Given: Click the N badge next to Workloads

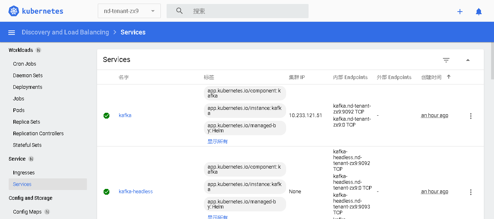Looking at the screenshot, I should click(38, 50).
